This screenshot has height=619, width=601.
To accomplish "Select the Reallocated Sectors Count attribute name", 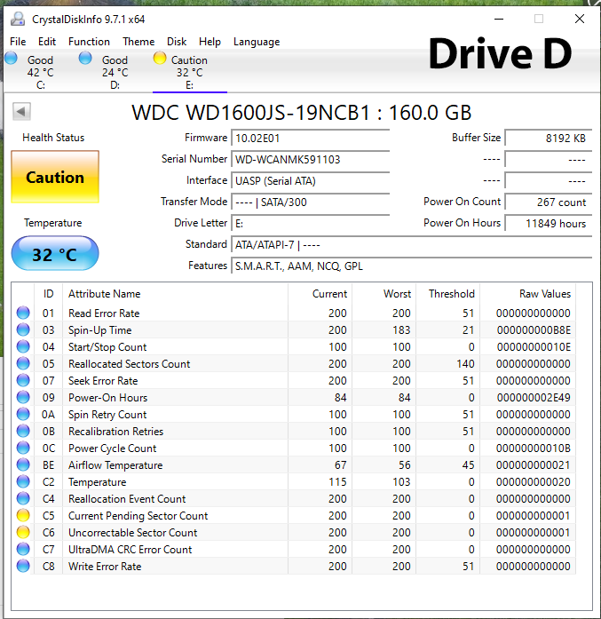I will (129, 363).
